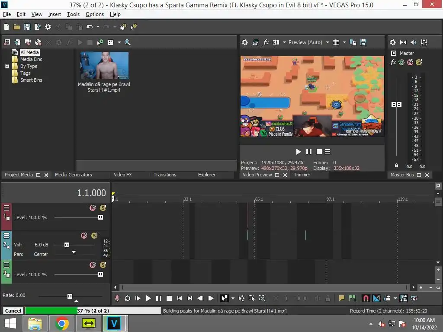443x332 pixels.
Task: Toggle Enable Snapping magnet icon
Action: pyautogui.click(x=366, y=298)
